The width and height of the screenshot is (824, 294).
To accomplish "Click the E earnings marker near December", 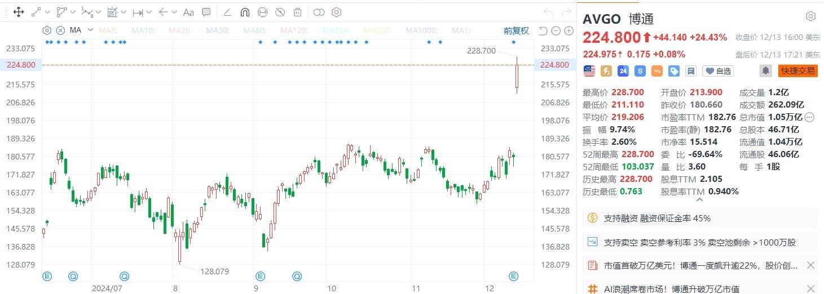I will (x=514, y=276).
